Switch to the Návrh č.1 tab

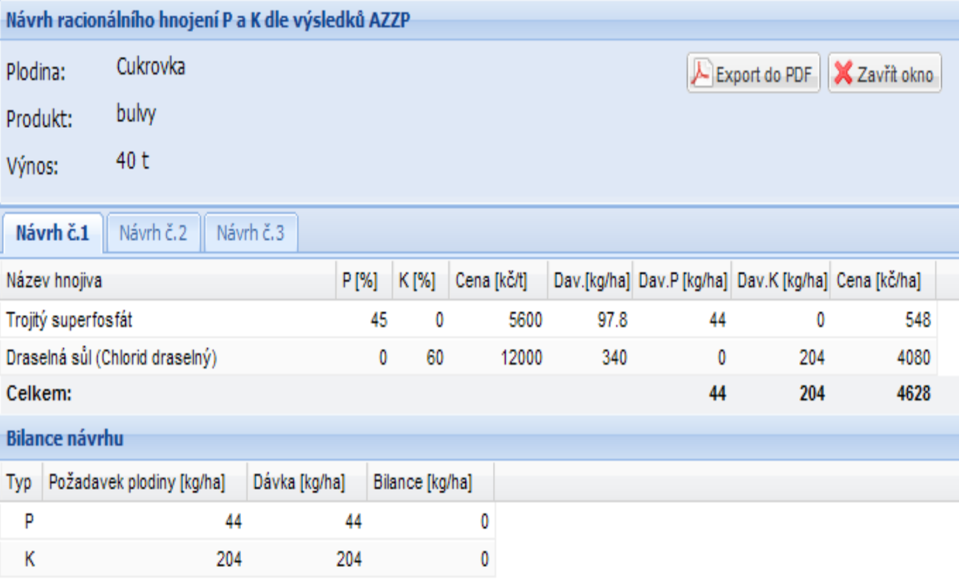pos(52,233)
